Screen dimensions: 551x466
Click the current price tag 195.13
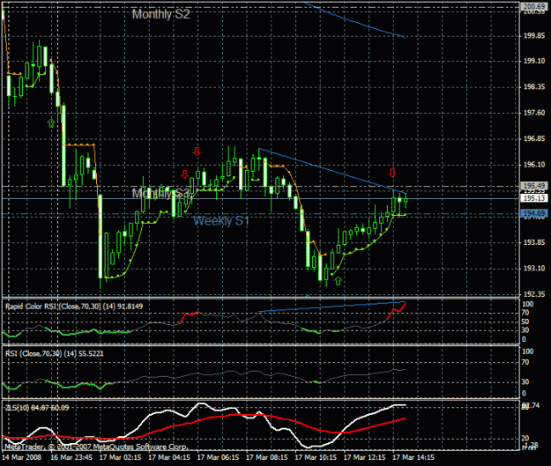click(x=534, y=198)
